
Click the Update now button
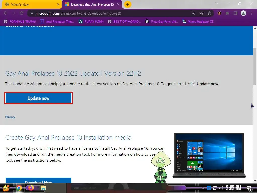click(38, 98)
